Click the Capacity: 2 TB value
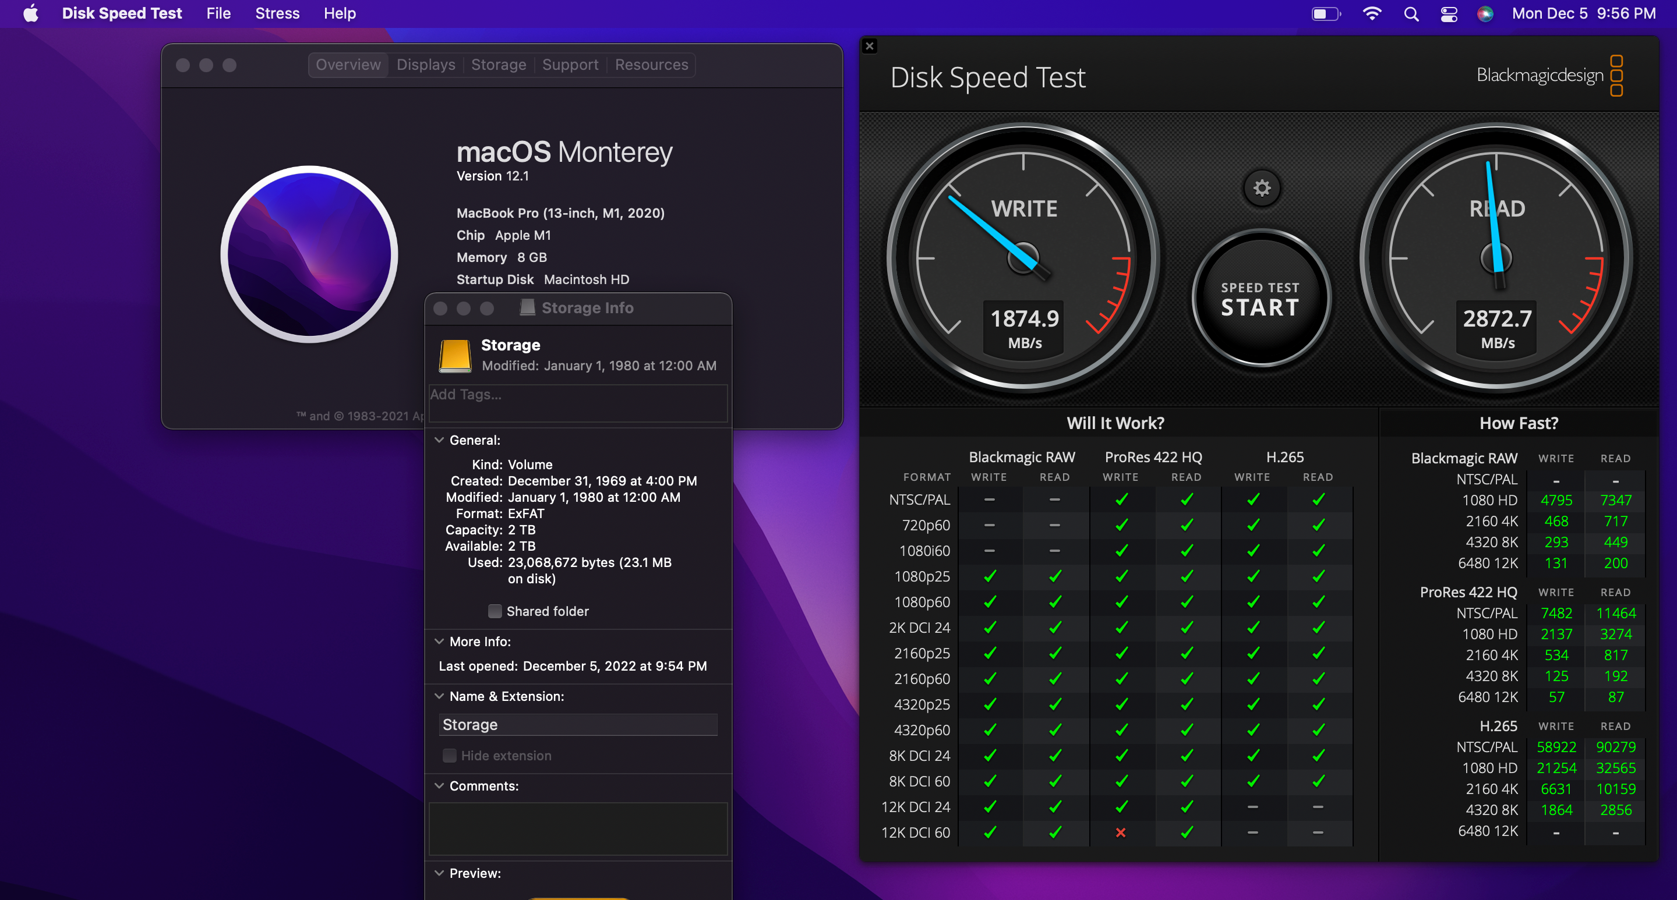 point(521,530)
